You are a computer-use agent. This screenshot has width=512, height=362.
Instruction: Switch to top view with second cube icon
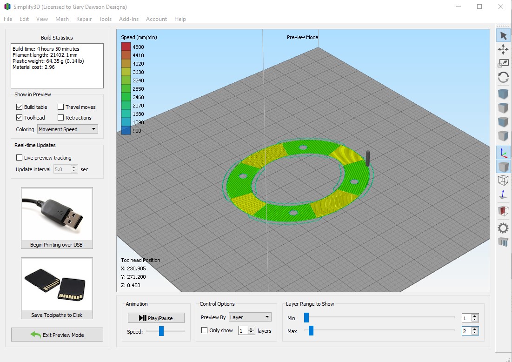(x=503, y=108)
